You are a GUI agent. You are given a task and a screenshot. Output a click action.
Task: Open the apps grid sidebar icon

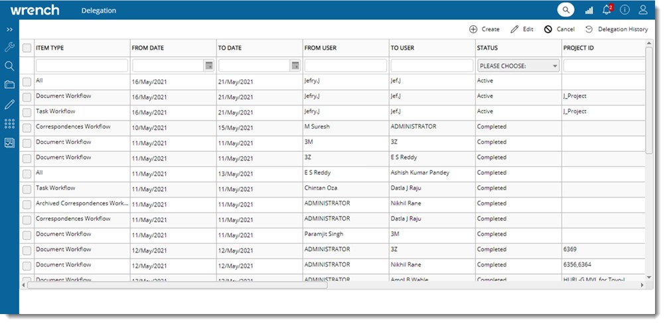point(9,123)
